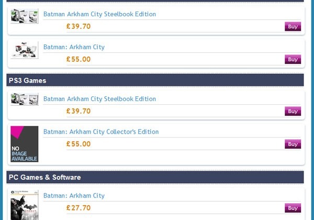
Task: Buy the PC Batman: Arkham City at £27.70
Action: click(x=293, y=208)
